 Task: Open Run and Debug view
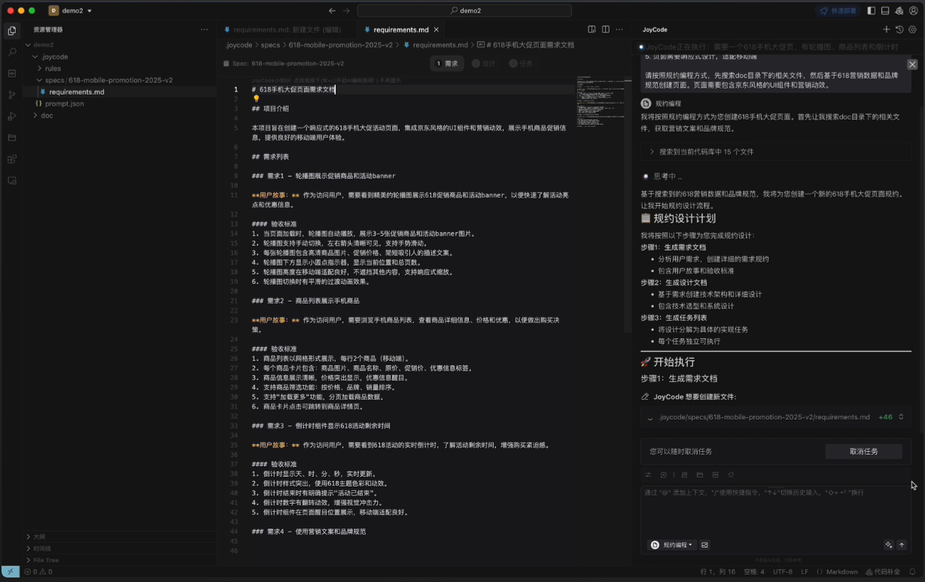(11, 117)
